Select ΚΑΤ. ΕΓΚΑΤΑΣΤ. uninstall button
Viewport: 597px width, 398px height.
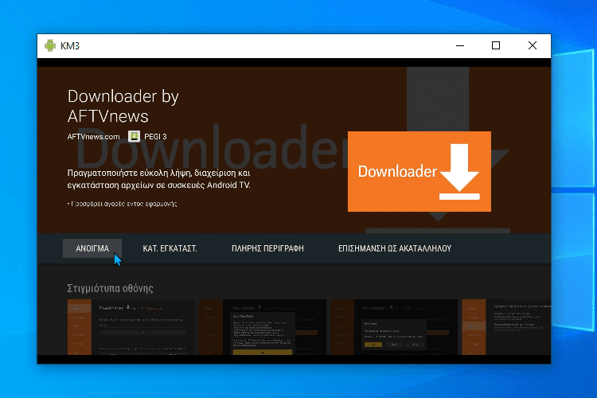click(170, 248)
